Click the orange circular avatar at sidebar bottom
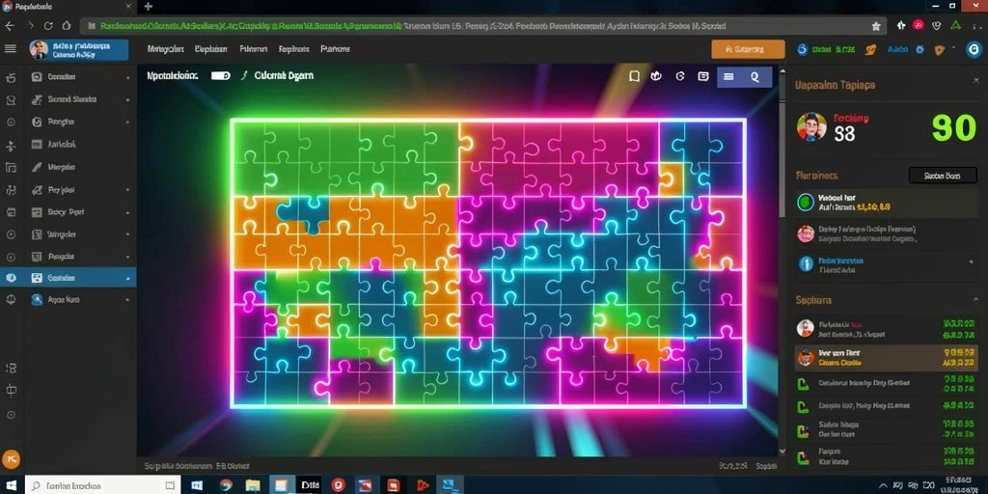The height and width of the screenshot is (494, 988). (x=11, y=458)
